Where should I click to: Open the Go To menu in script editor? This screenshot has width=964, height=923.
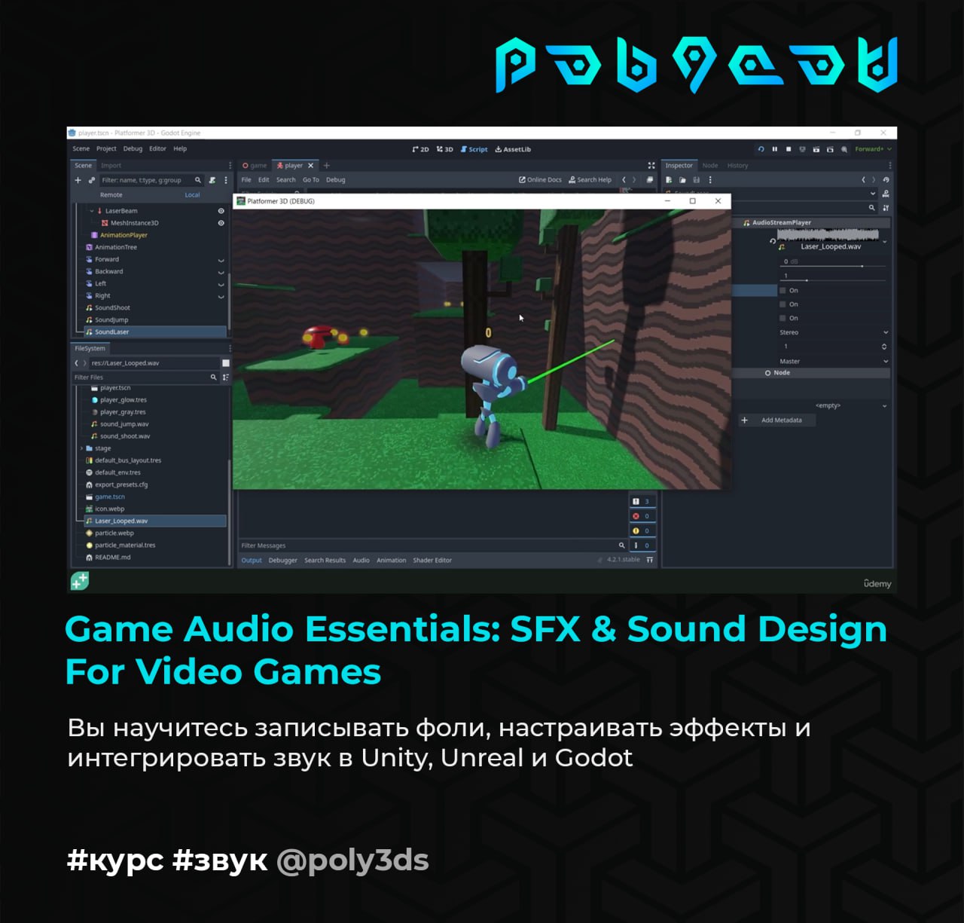311,180
